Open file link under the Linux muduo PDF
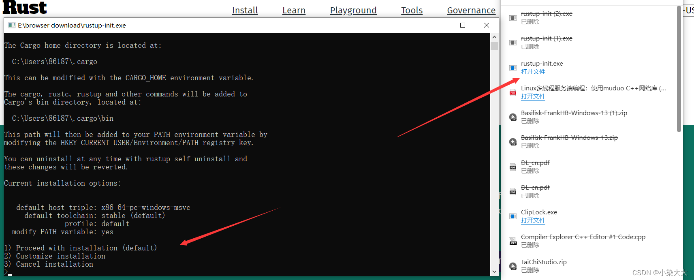This screenshot has height=280, width=694. click(x=533, y=96)
